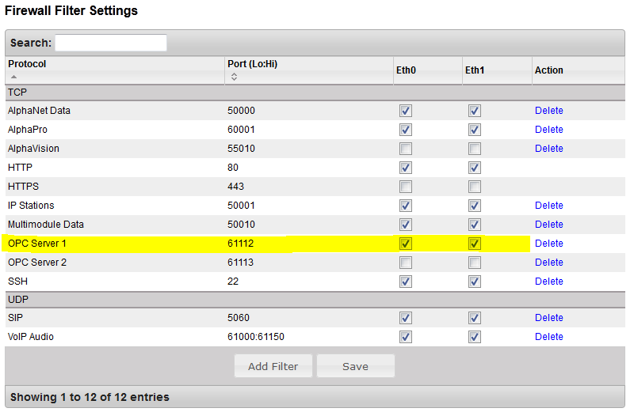Viewport: 634px width, 412px height.
Task: Uncheck Eth1 for HTTP
Action: point(475,168)
